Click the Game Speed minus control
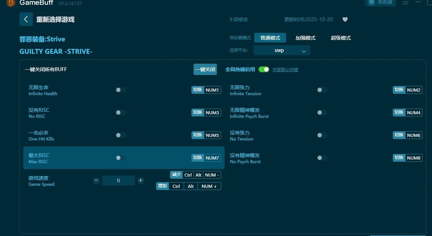The width and height of the screenshot is (432, 236). point(96,180)
